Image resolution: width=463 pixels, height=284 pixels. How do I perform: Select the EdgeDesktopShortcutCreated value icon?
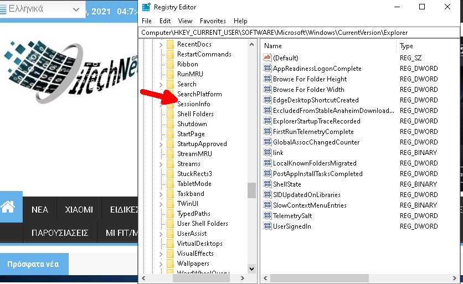tap(267, 100)
